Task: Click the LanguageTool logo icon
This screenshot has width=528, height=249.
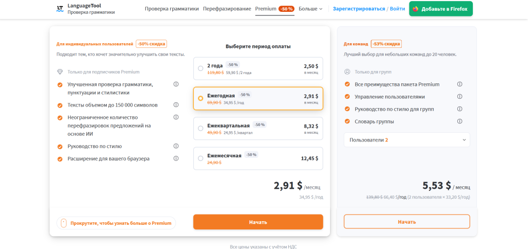Action: coord(60,9)
